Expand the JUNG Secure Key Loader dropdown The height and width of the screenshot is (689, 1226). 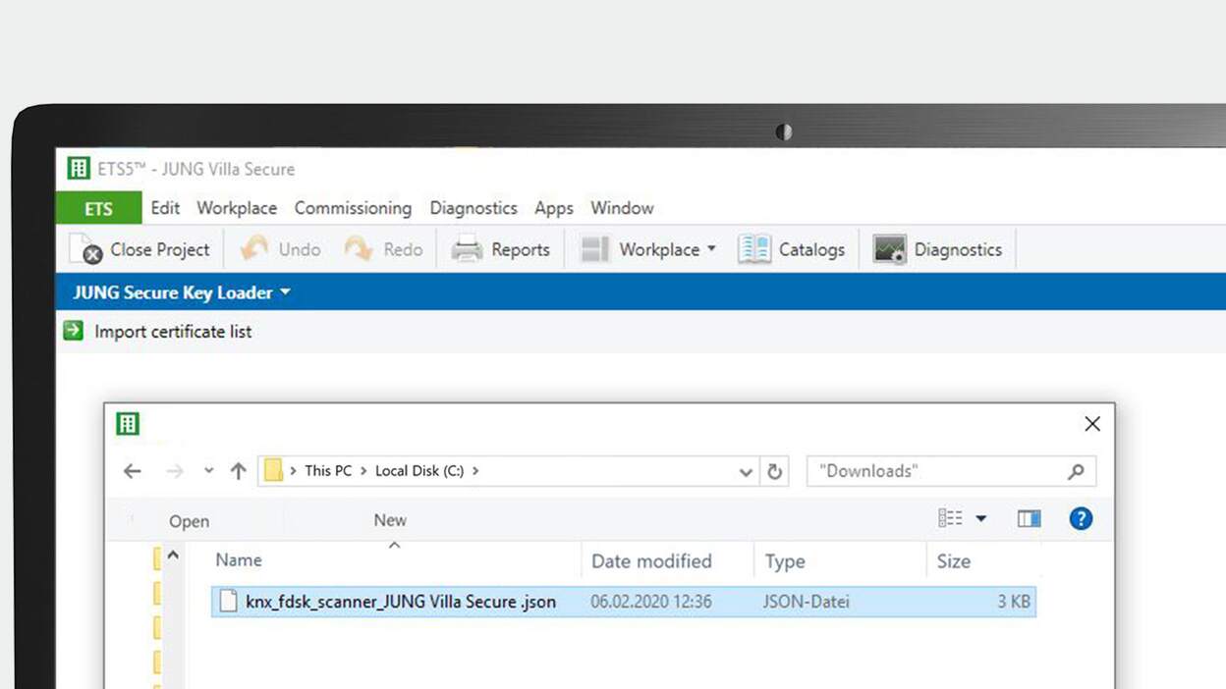(285, 291)
